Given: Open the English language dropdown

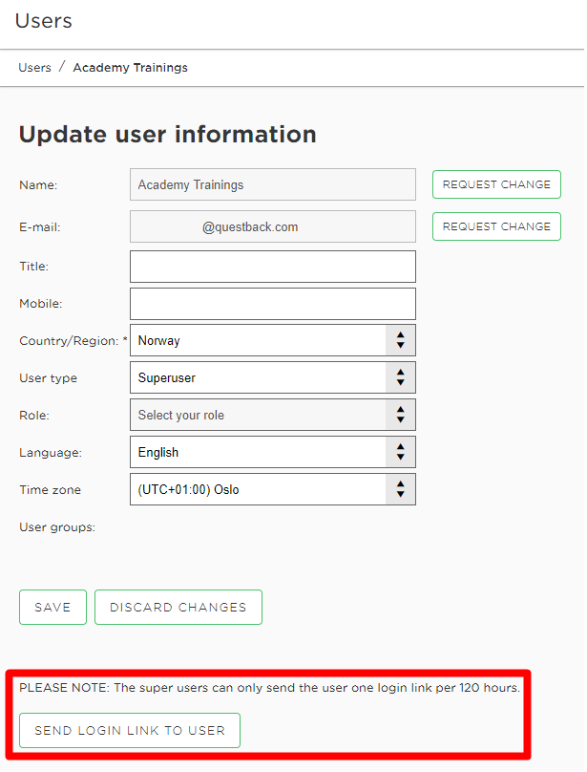Looking at the screenshot, I should (273, 452).
